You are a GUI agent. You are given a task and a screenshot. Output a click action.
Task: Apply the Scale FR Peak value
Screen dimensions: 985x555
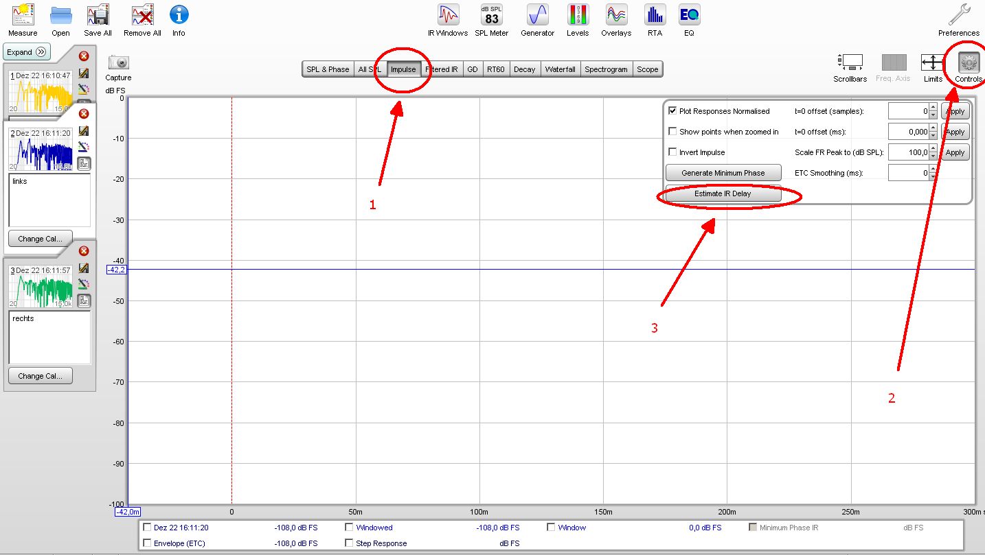pos(955,152)
